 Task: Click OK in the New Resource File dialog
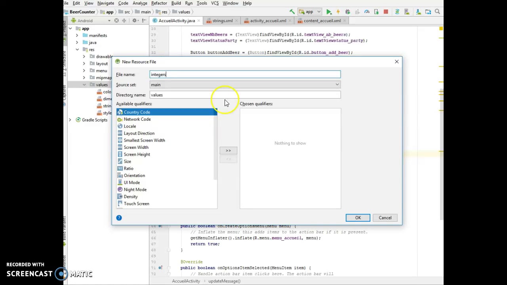[x=358, y=218]
